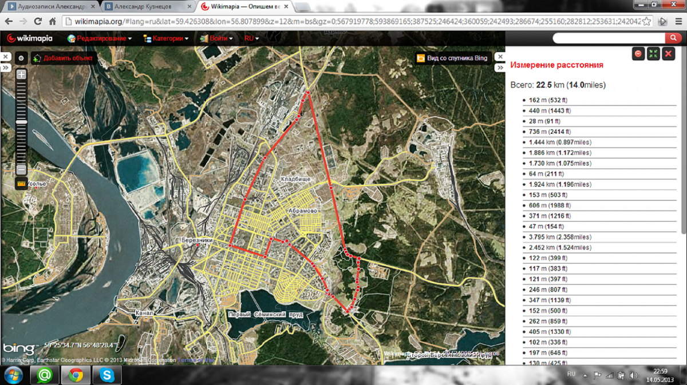
Task: Collapse the left panel with double-arrow toggle
Action: 5,67
